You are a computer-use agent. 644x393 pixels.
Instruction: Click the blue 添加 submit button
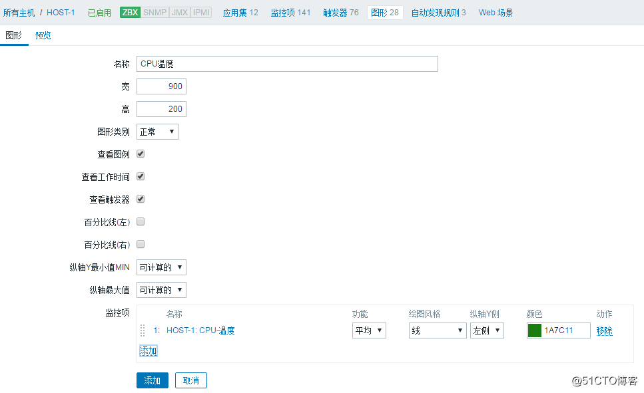153,380
